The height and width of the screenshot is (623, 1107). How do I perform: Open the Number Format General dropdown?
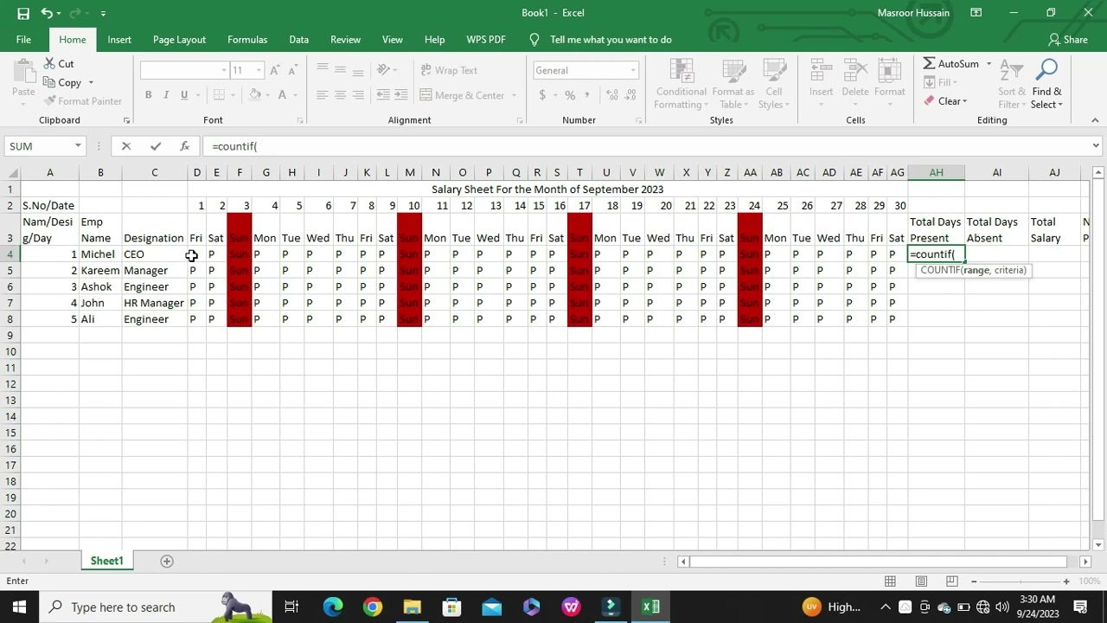(633, 70)
